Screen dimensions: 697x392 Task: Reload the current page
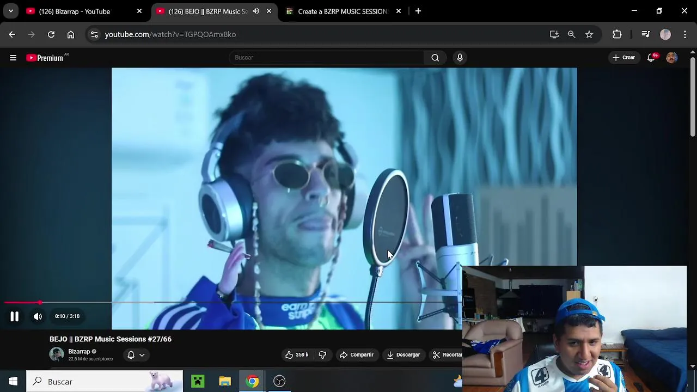pos(51,34)
